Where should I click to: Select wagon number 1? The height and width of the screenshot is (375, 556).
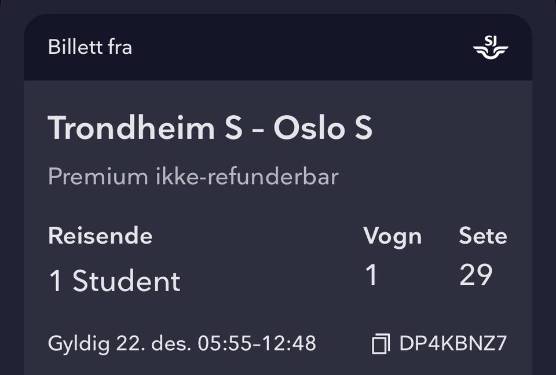pyautogui.click(x=371, y=275)
